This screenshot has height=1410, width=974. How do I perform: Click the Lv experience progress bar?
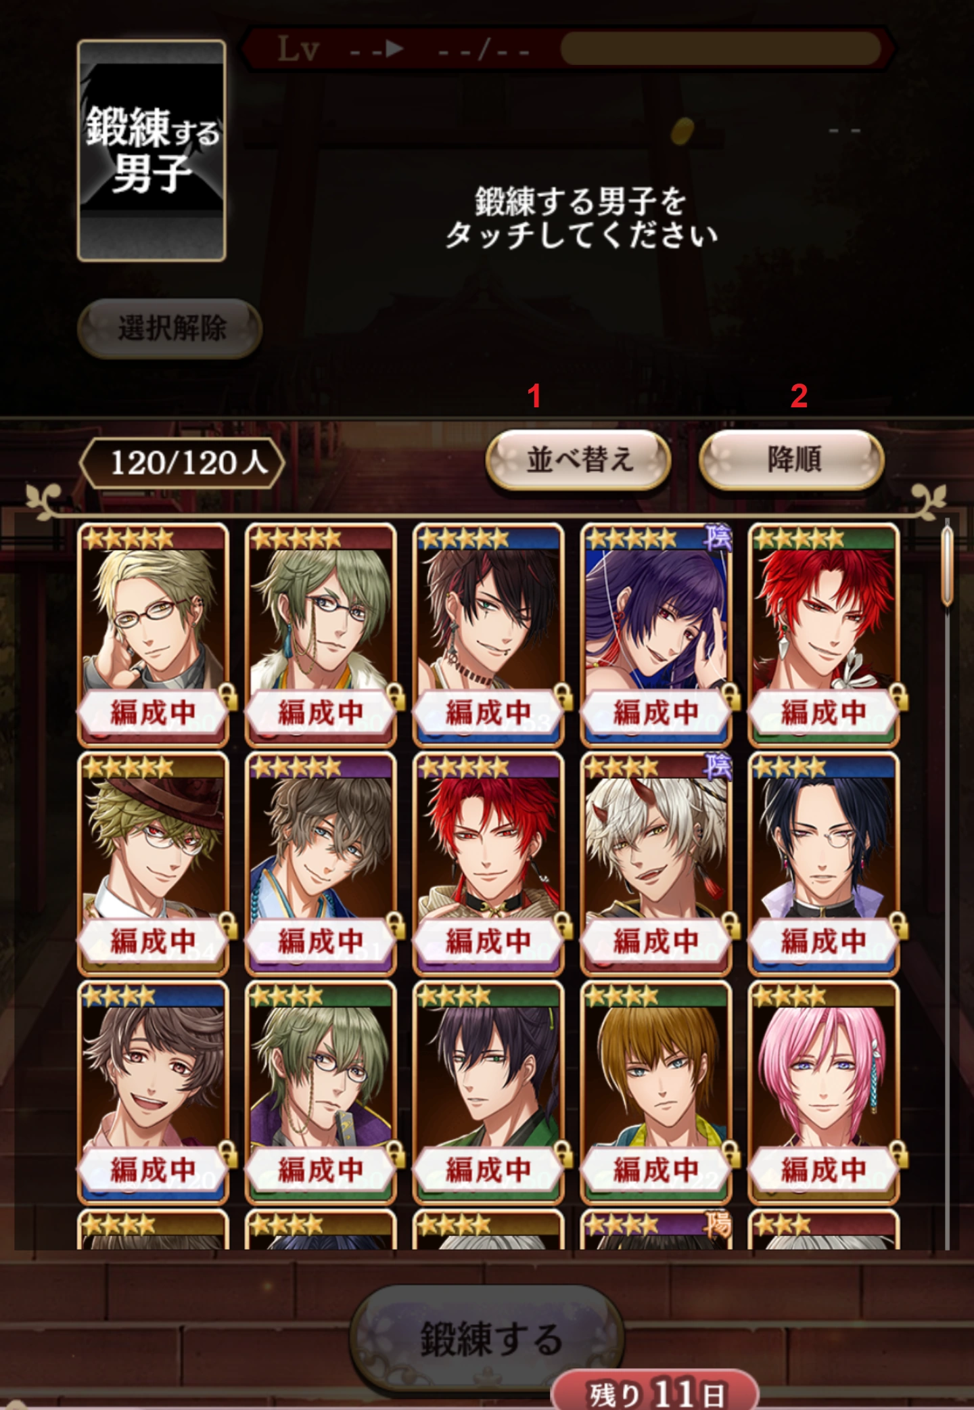tap(721, 49)
